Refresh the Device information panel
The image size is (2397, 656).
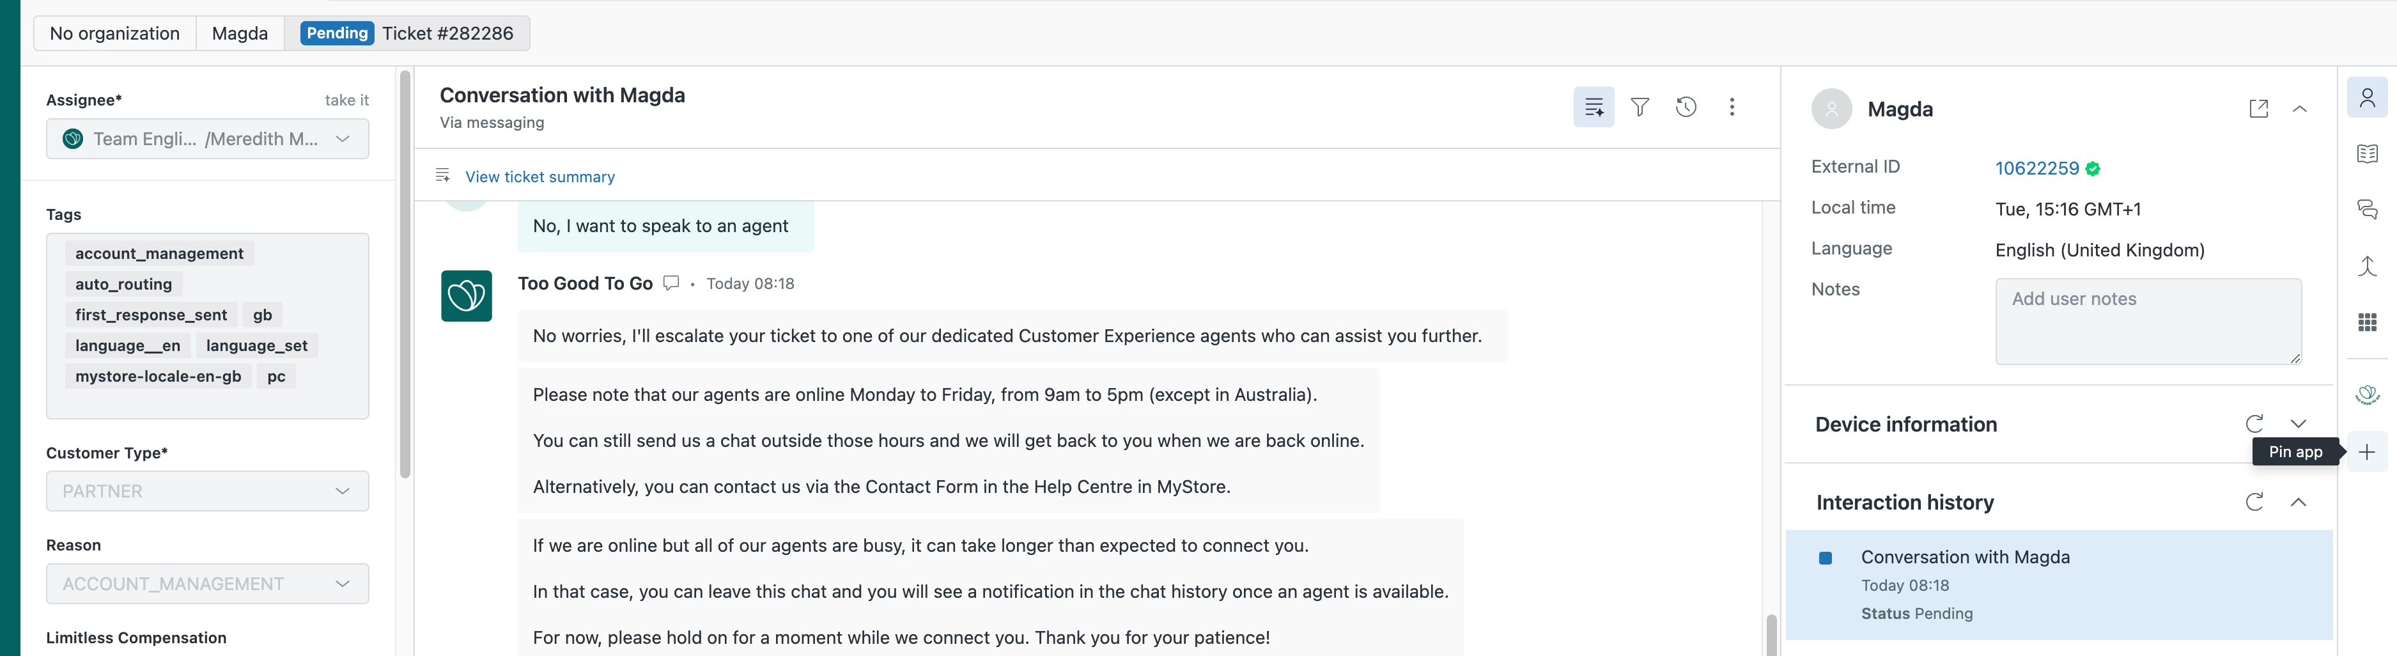[2254, 425]
